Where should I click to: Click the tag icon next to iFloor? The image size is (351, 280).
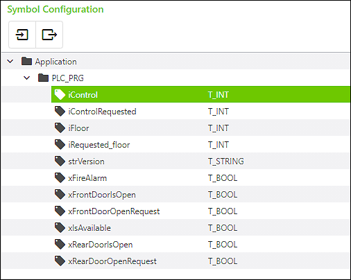[60, 128]
